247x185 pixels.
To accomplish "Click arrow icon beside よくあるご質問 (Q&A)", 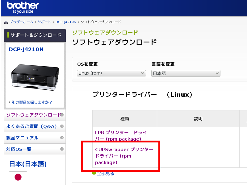I will point(62,126).
